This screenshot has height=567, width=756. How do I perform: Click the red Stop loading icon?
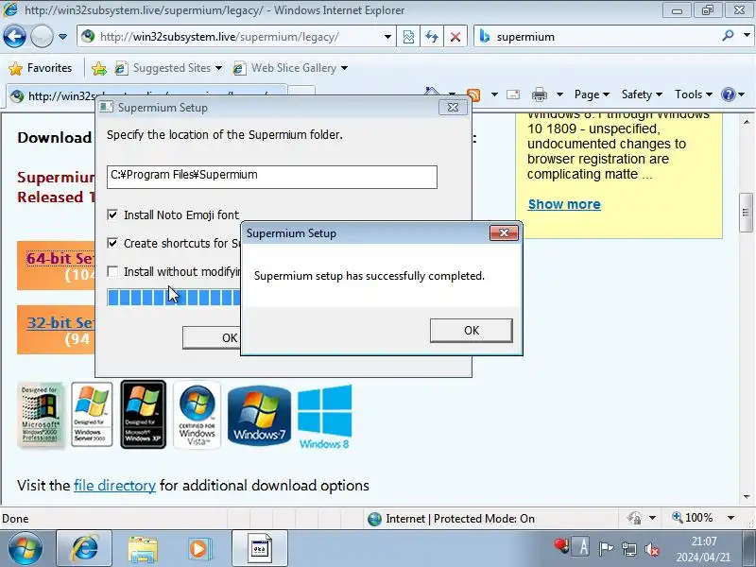pyautogui.click(x=455, y=37)
